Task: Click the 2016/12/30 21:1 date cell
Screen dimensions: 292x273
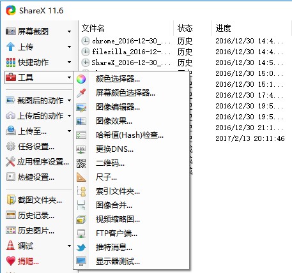Action: tap(250, 128)
